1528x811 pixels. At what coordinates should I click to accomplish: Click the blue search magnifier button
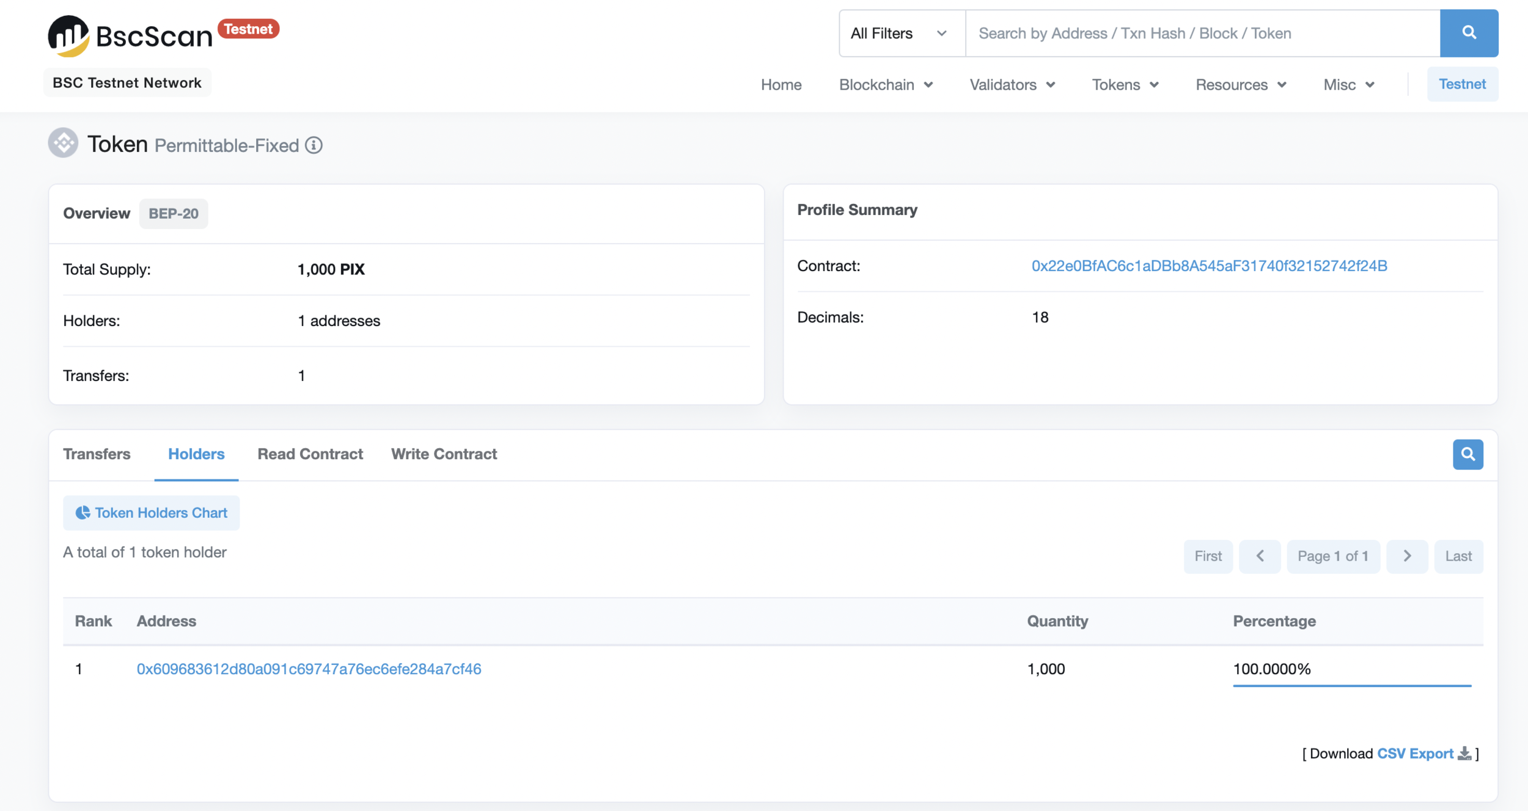click(1468, 33)
